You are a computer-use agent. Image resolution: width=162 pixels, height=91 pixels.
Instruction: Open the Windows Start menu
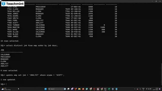[x=46, y=89]
